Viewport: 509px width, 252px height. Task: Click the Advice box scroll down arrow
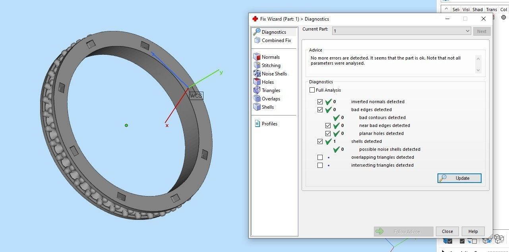tap(478, 70)
